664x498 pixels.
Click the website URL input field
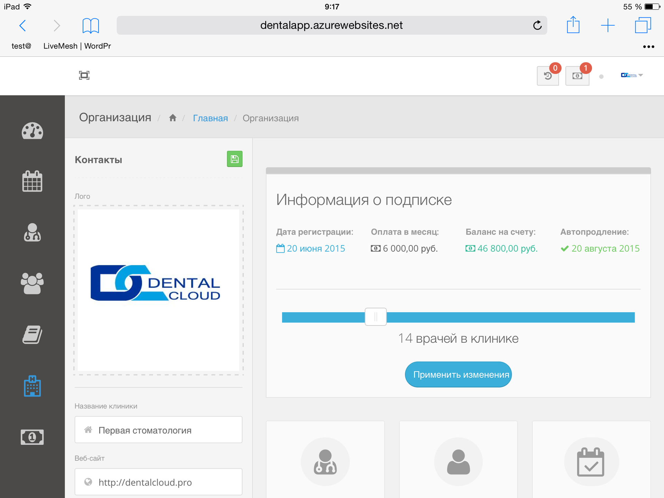pyautogui.click(x=158, y=482)
